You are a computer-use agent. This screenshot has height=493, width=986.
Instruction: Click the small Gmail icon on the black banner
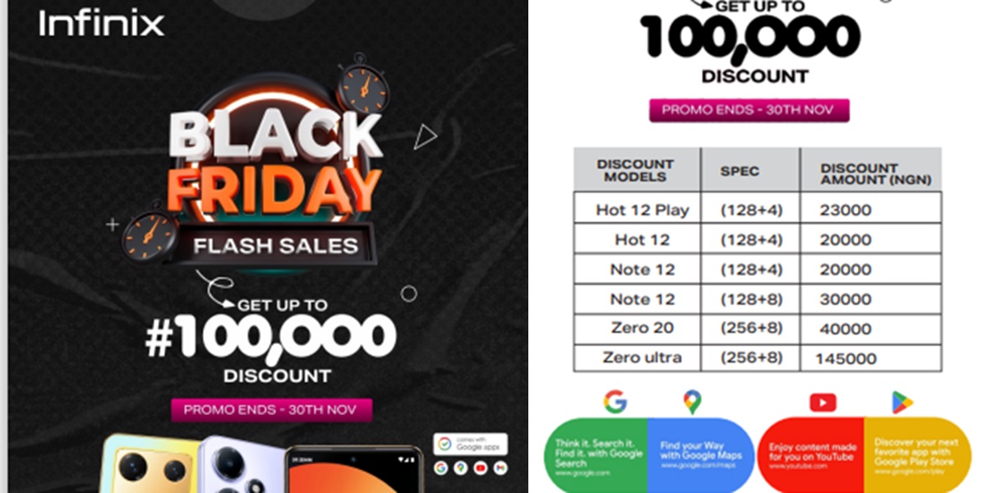click(500, 468)
